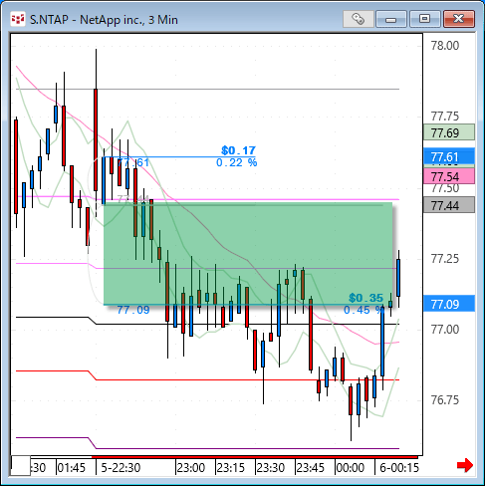485x486 pixels.
Task: Click the $0.35 measurement label
Action: 366,298
